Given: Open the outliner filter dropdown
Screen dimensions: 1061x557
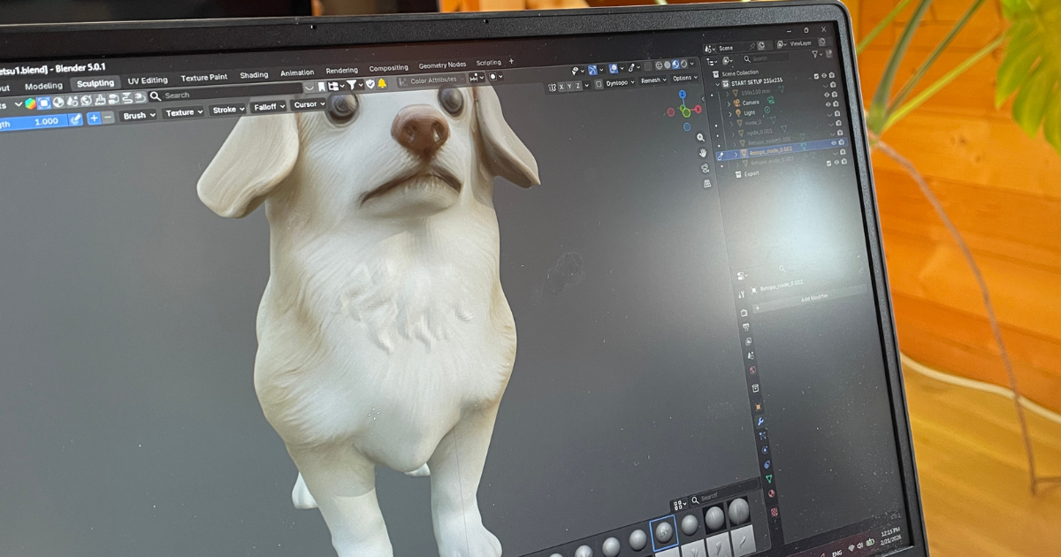Looking at the screenshot, I should (817, 54).
